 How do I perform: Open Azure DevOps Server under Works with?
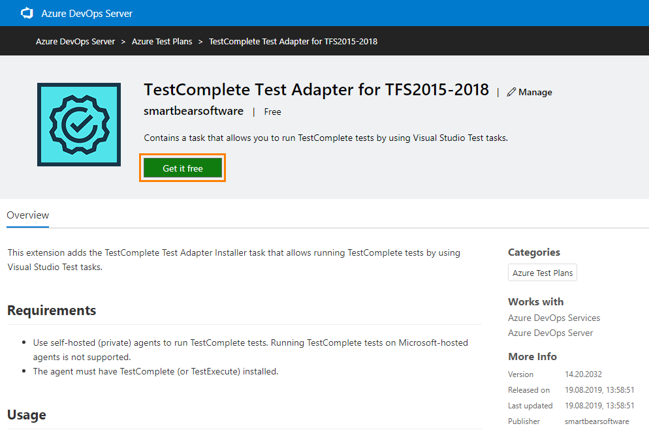tap(550, 333)
